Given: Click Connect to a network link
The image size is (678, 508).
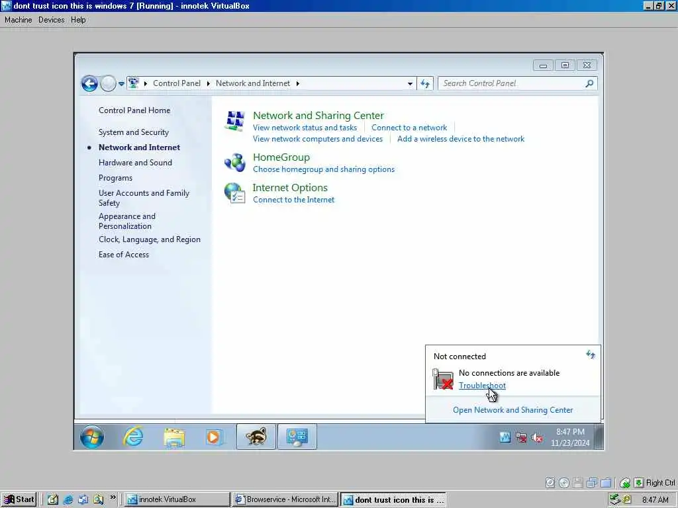Looking at the screenshot, I should coord(409,128).
